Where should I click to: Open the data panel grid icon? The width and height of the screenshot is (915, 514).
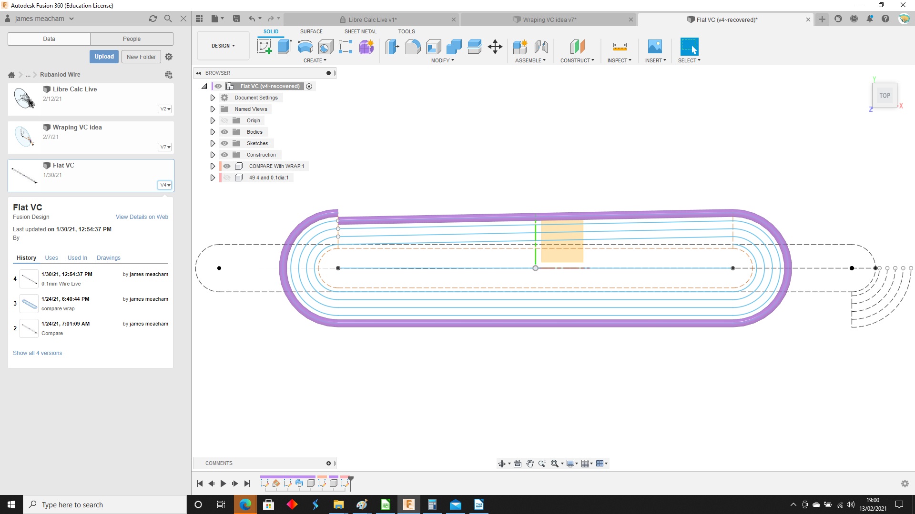tap(199, 19)
